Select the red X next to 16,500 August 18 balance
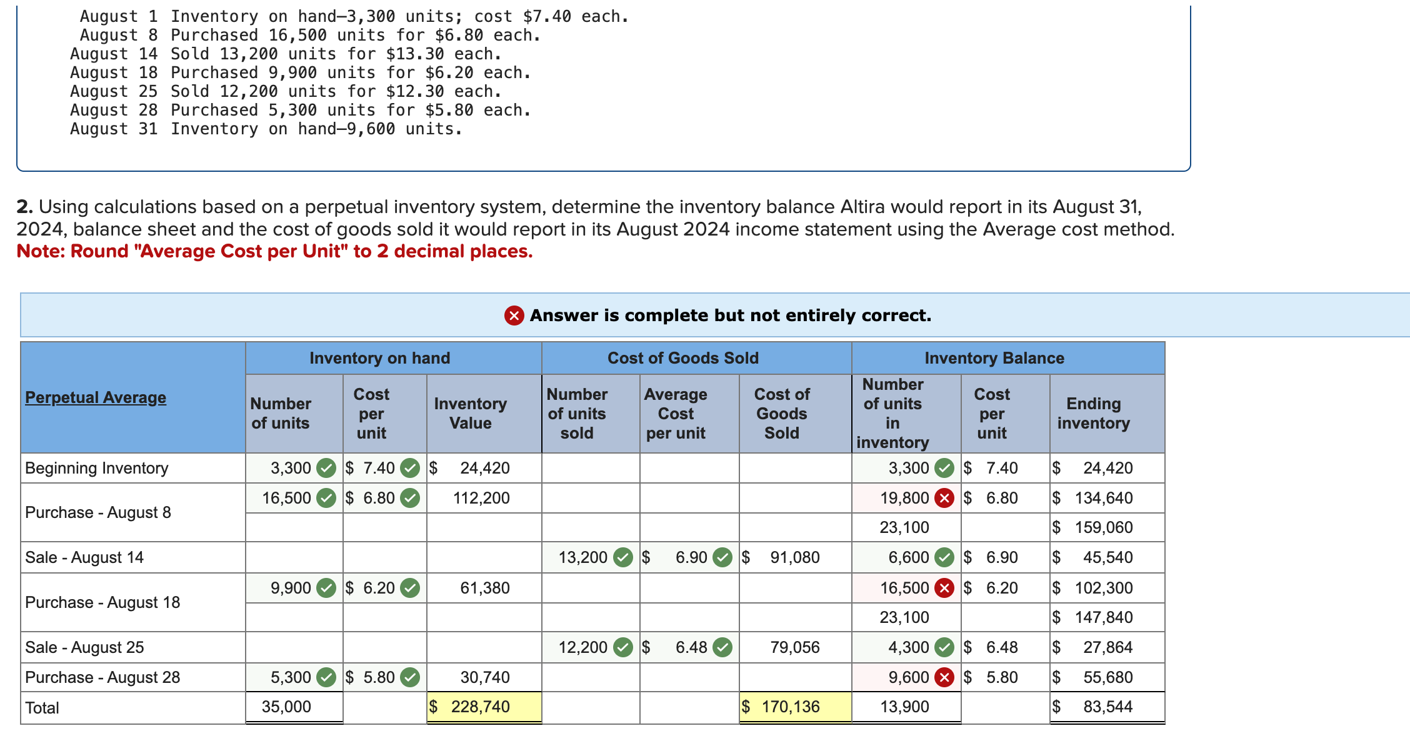Image resolution: width=1410 pixels, height=731 pixels. click(x=944, y=587)
